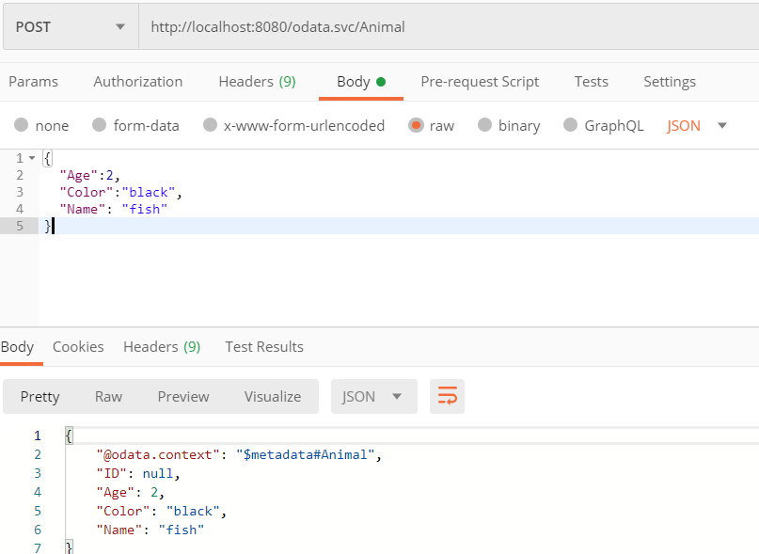Click the green Body modified indicator dot
This screenshot has height=554, width=759.
(381, 81)
